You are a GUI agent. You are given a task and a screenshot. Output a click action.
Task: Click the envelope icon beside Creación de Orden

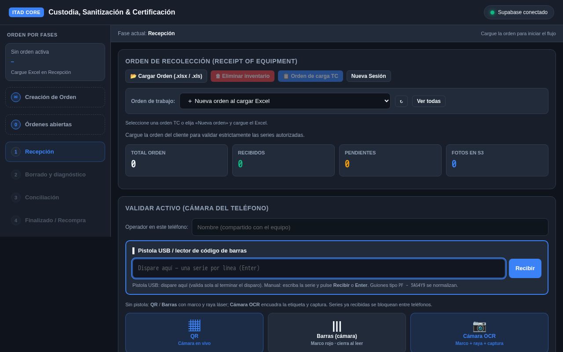tap(16, 97)
